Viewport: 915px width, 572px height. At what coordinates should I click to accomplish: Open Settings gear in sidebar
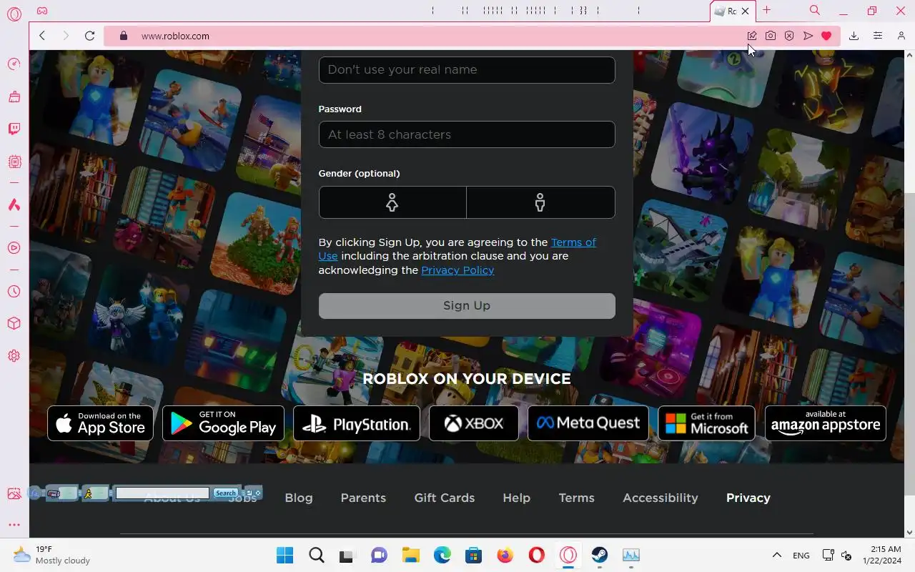(14, 356)
